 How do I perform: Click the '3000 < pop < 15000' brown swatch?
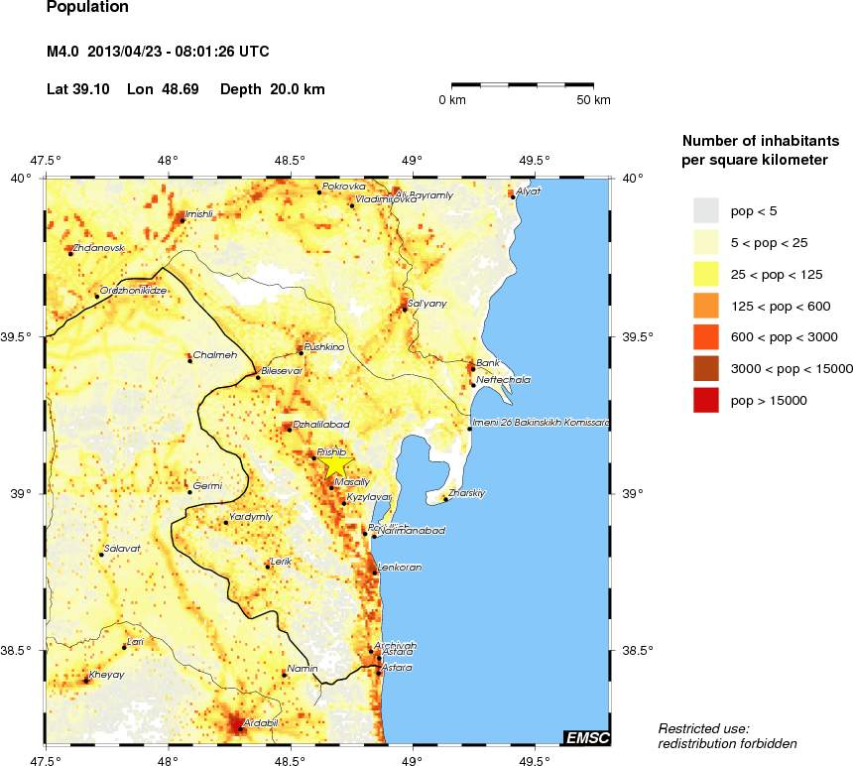click(705, 368)
